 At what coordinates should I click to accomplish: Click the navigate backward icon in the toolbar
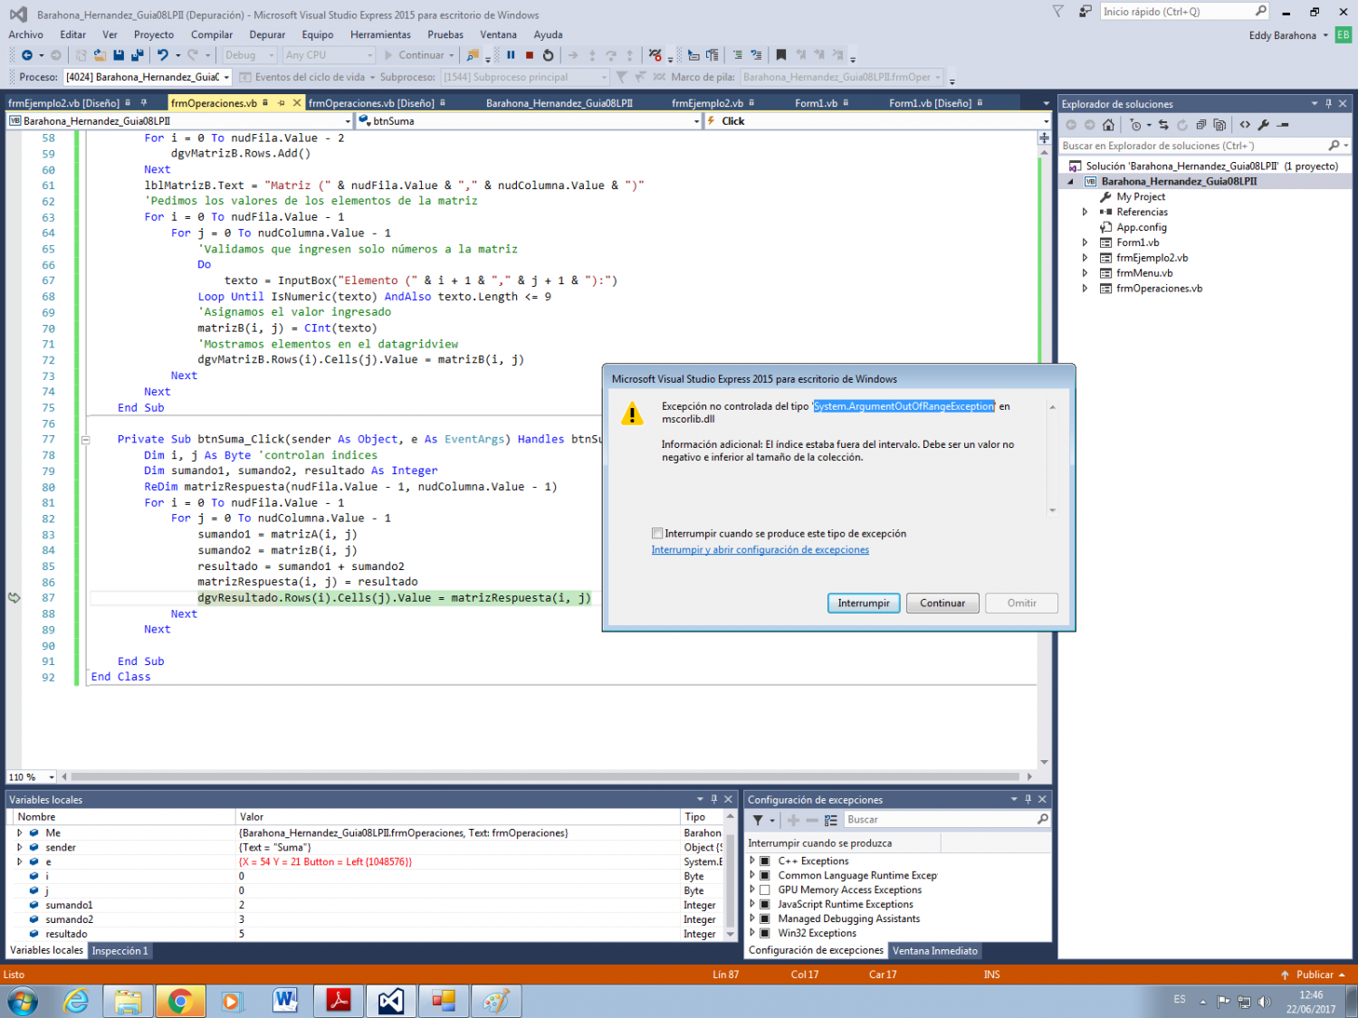pyautogui.click(x=27, y=55)
